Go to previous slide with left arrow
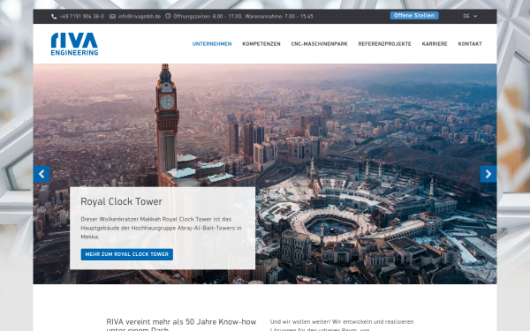This screenshot has width=530, height=331. coord(42,174)
